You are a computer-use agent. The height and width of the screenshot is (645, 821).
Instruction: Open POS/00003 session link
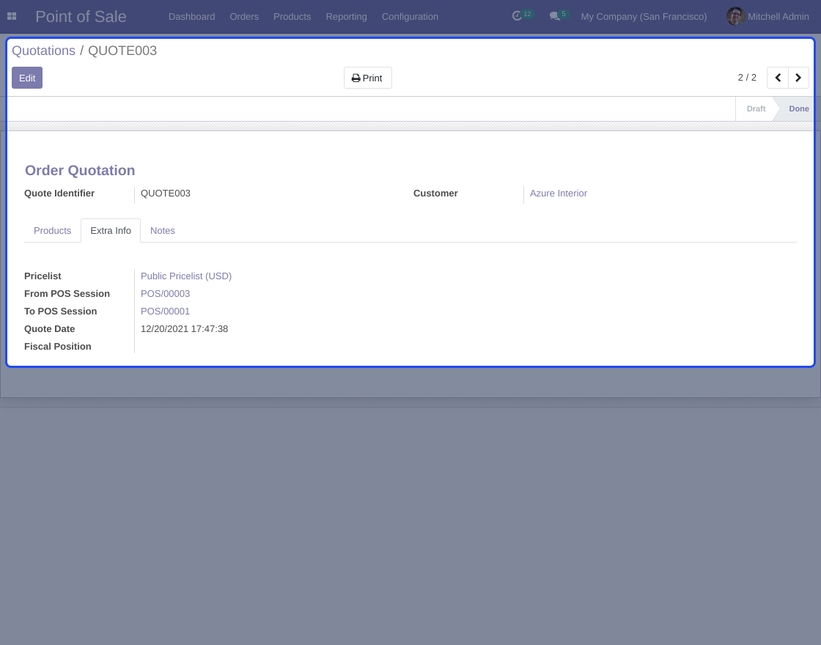[x=165, y=294]
